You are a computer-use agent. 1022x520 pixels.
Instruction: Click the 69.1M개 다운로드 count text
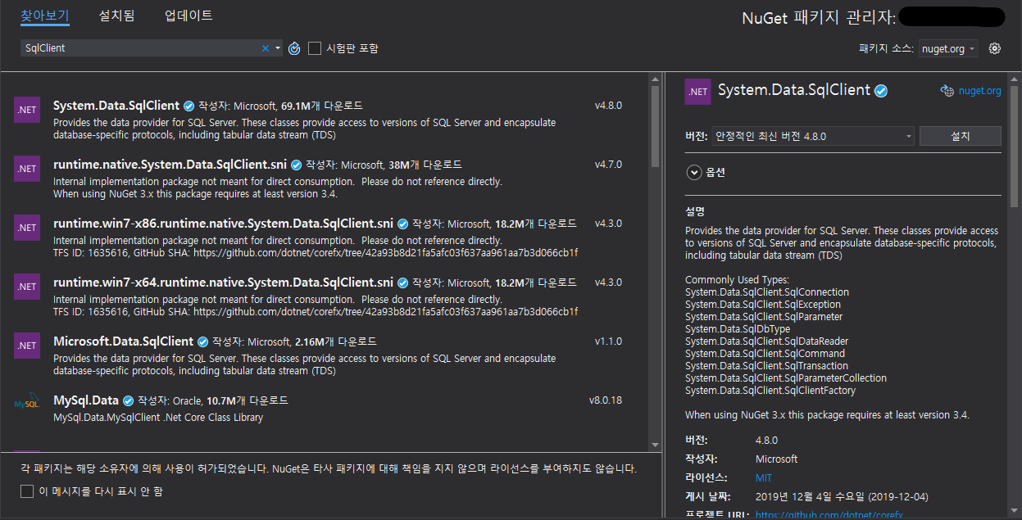click(x=322, y=106)
